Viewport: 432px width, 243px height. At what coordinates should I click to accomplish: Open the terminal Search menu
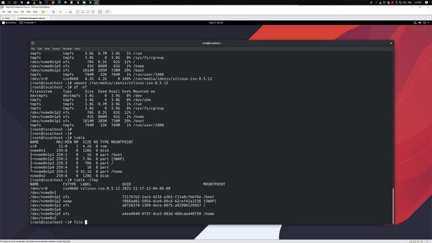pos(56,49)
